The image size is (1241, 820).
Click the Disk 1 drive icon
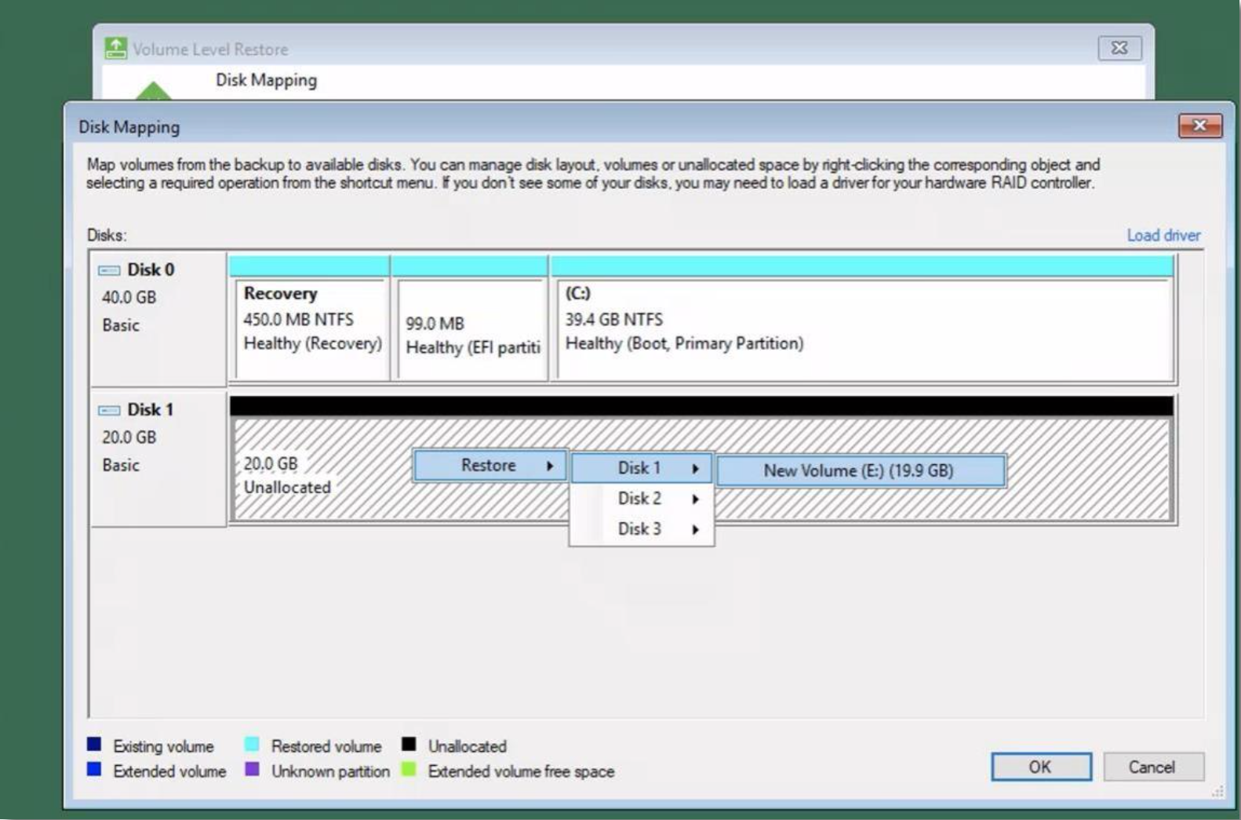point(109,410)
